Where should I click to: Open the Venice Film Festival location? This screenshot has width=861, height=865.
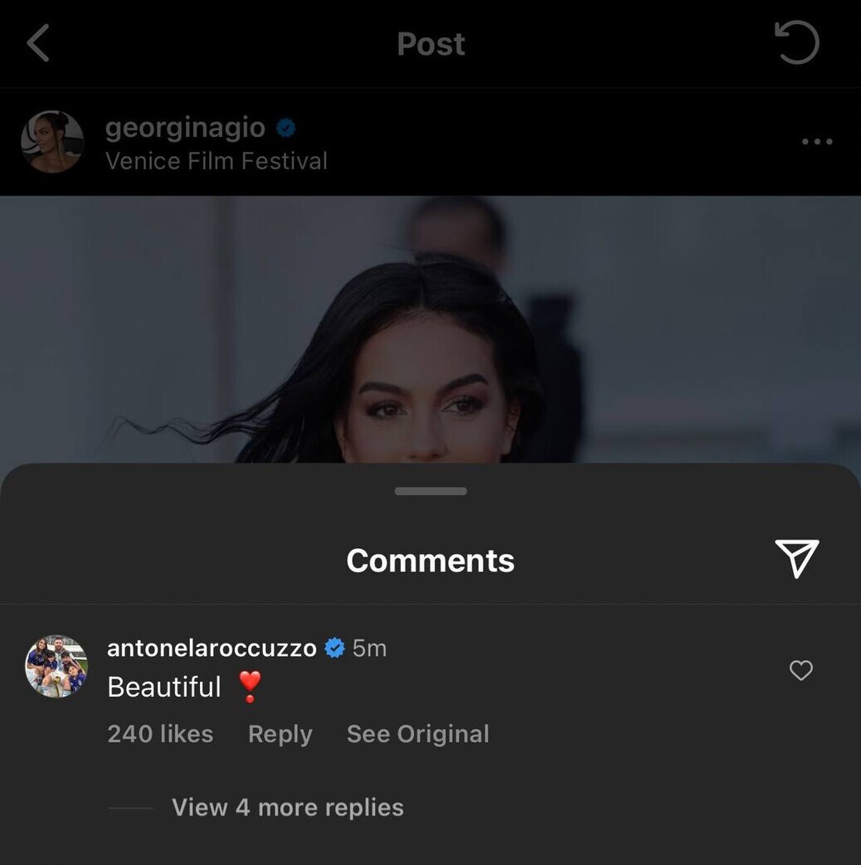tap(216, 160)
